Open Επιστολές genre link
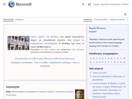Viewport: 132px width, 99px height. [12, 95]
